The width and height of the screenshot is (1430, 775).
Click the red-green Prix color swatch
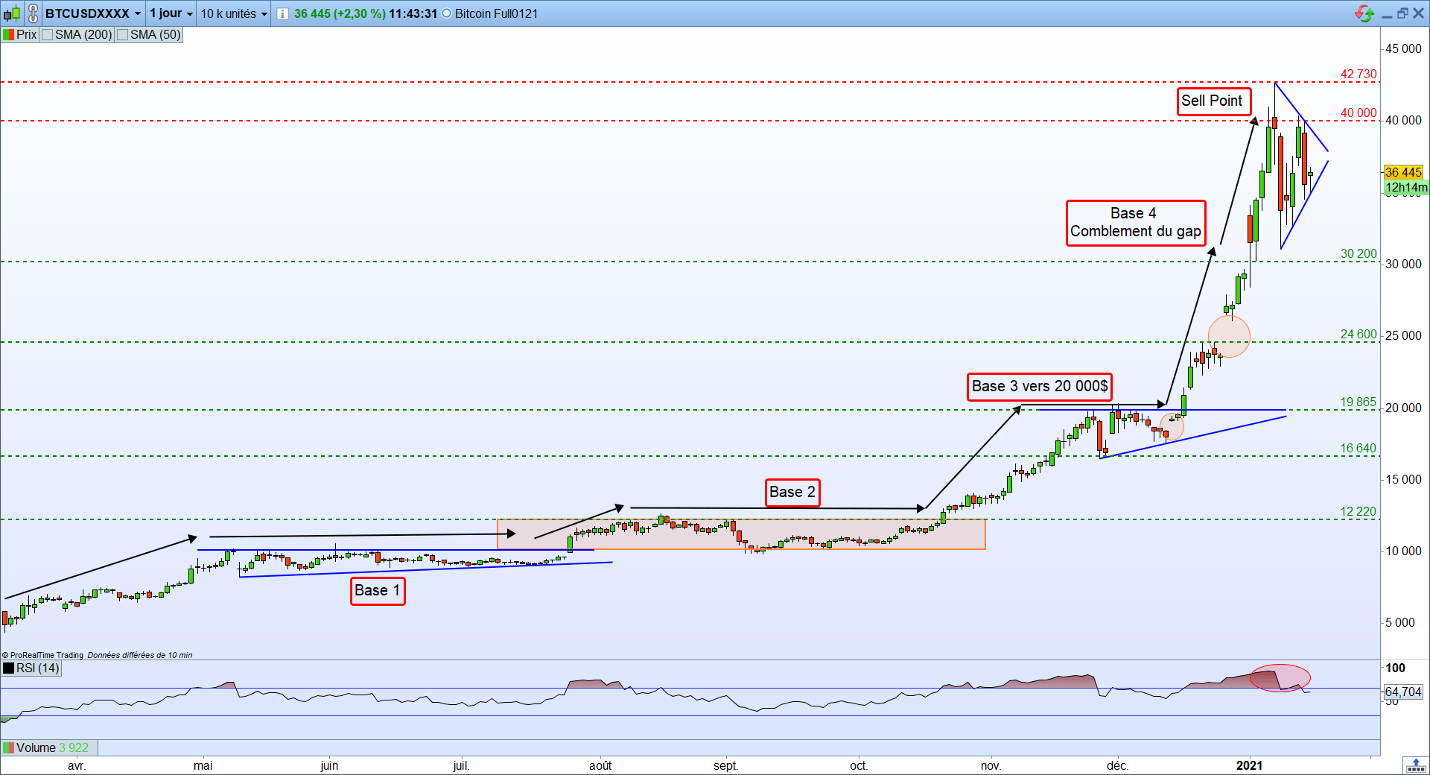click(x=8, y=34)
